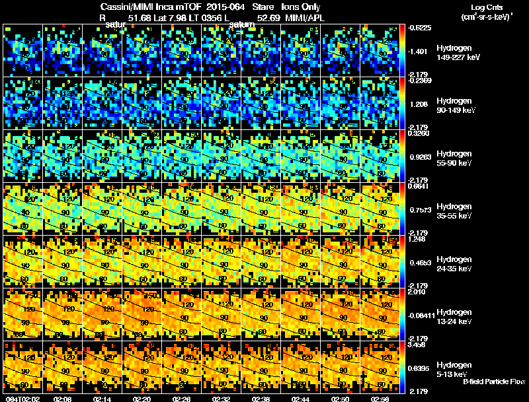Click the 02:26 time axis label
This screenshot has height=402, width=529.
(x=181, y=399)
